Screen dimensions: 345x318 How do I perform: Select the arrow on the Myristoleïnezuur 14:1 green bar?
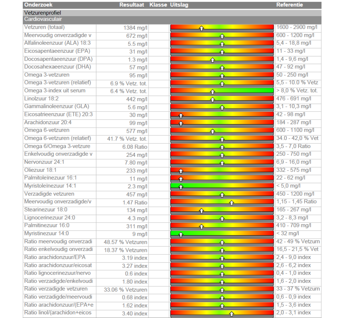(181, 187)
